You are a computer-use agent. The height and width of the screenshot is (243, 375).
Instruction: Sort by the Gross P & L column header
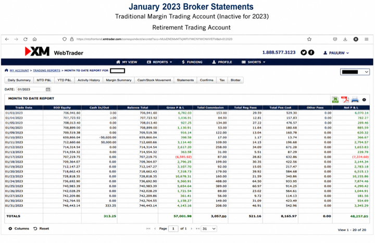click(x=176, y=108)
